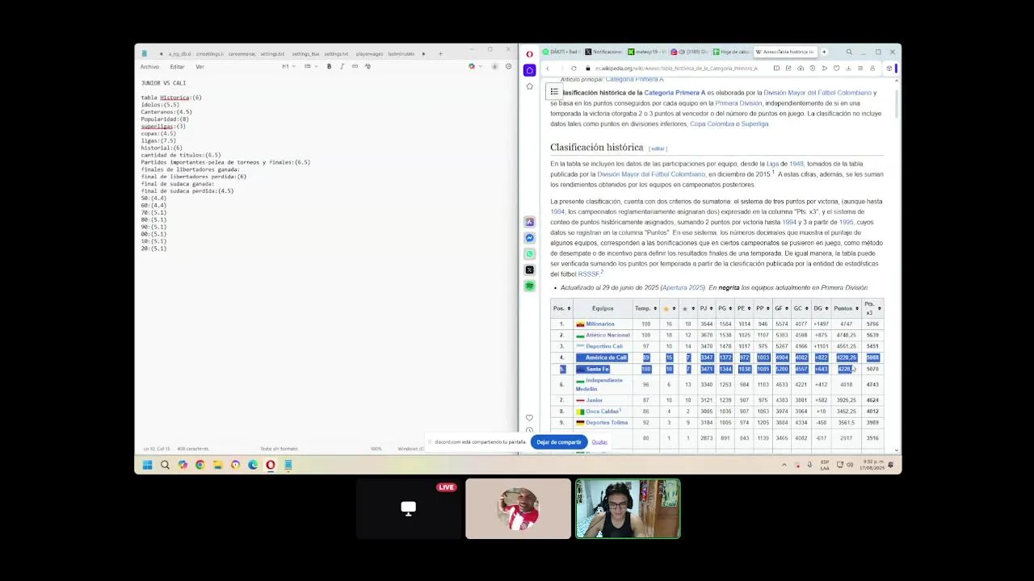Open Notepad settings gear

tap(508, 66)
